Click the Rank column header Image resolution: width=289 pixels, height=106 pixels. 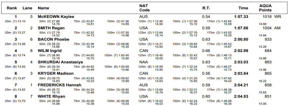pos(12,8)
